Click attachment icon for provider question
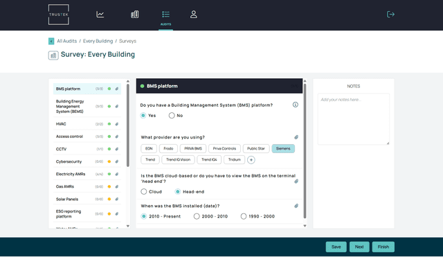 (x=296, y=137)
